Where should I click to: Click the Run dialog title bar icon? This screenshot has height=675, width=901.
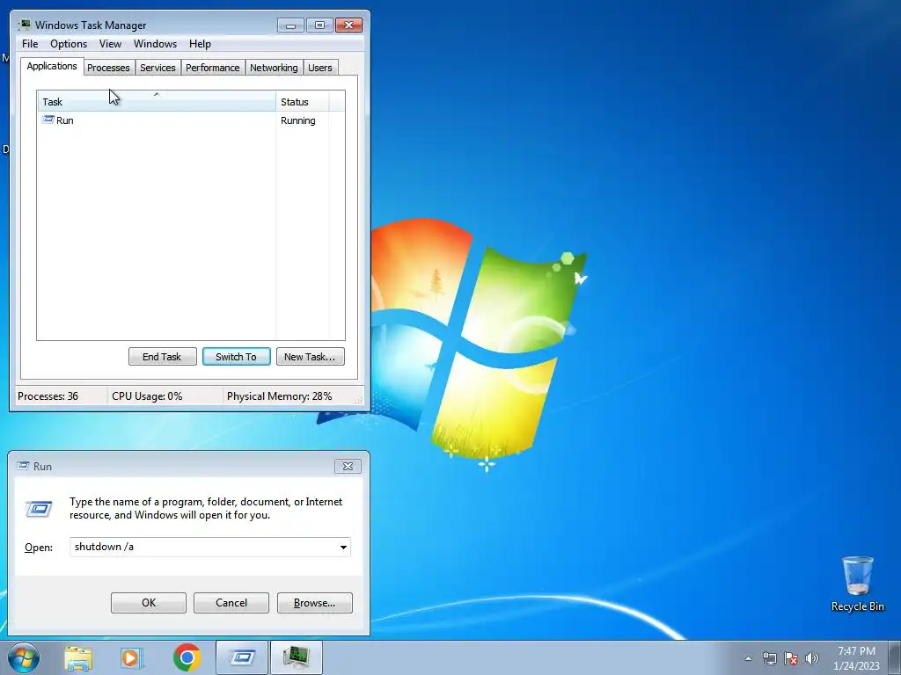coord(23,466)
